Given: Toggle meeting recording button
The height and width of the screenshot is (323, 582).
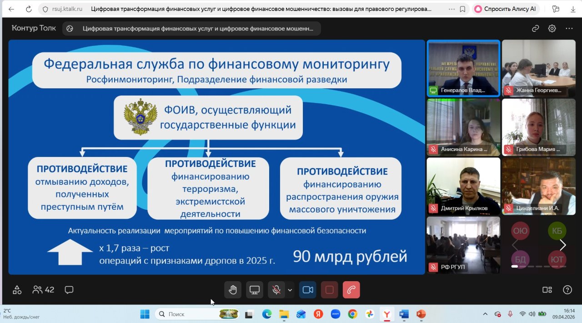Looking at the screenshot, I should 329,290.
